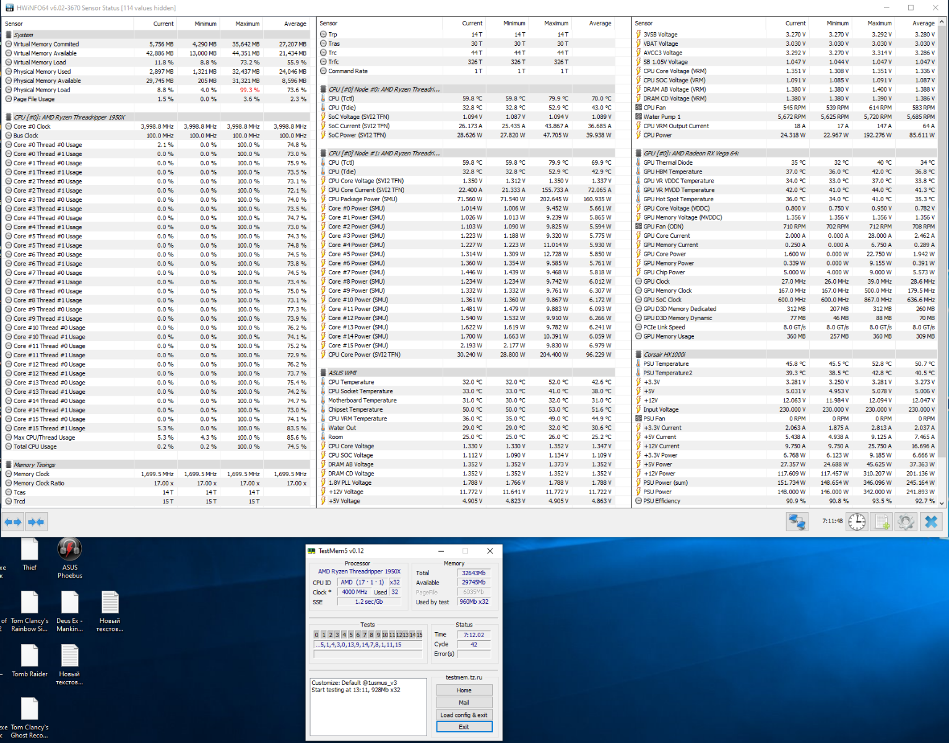Click the shrink columns inward arrows icon
Screen dimensions: 949x743
pos(36,522)
